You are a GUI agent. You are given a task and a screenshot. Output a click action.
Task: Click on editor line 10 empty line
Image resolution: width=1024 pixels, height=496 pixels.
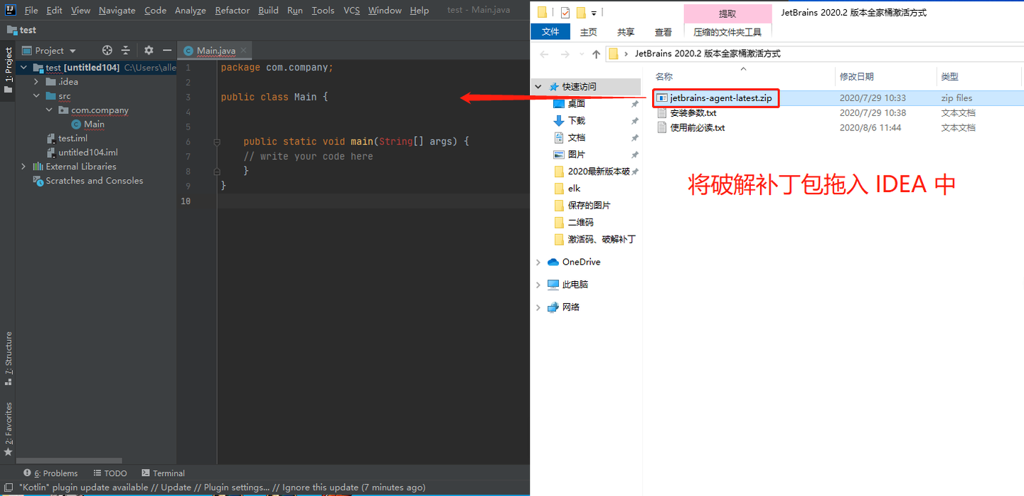373,201
